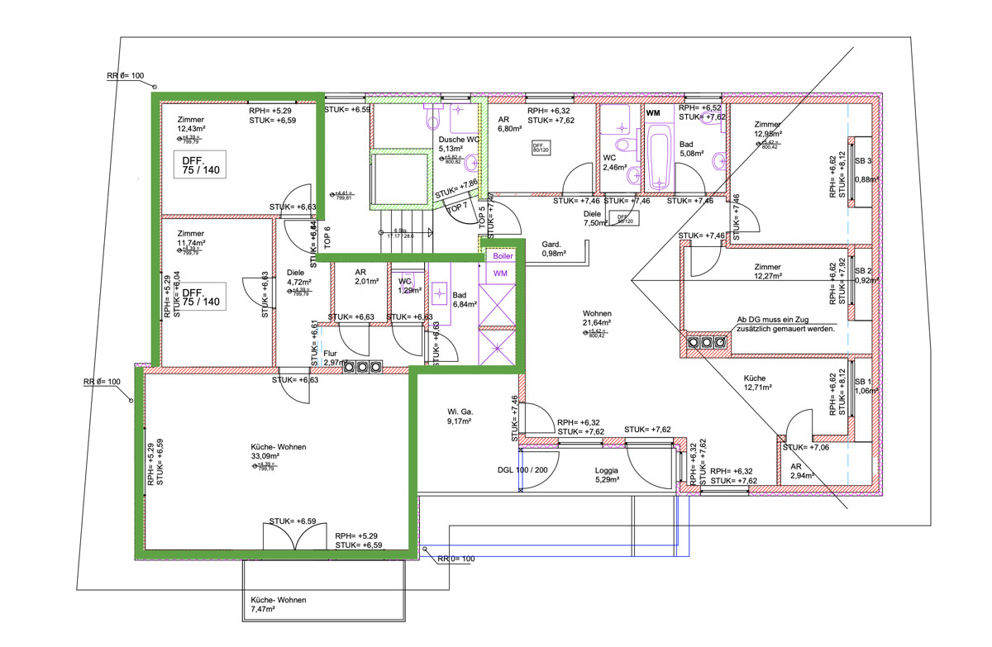Select the 'TOP 6' label

327,237
